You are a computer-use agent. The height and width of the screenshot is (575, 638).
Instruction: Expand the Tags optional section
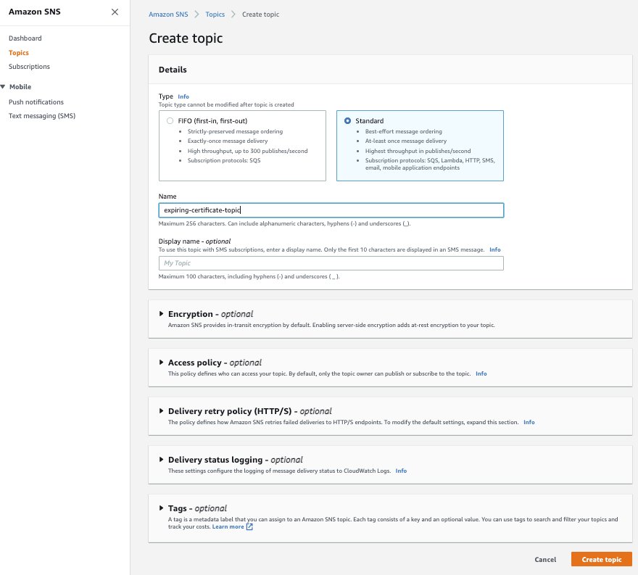[160, 508]
